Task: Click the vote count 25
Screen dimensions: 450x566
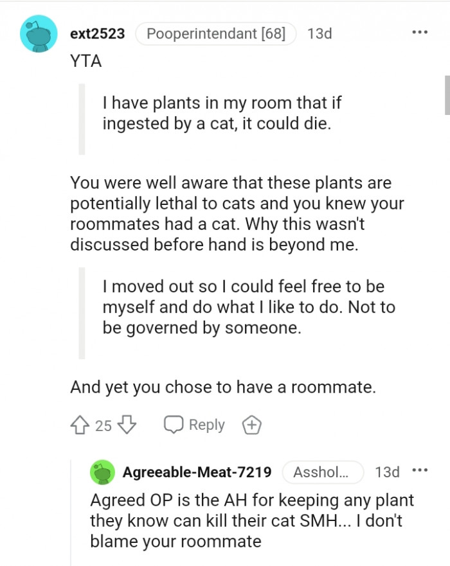Action: [x=104, y=425]
